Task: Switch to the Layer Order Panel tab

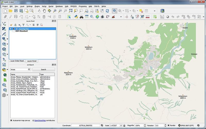Action: [17, 61]
